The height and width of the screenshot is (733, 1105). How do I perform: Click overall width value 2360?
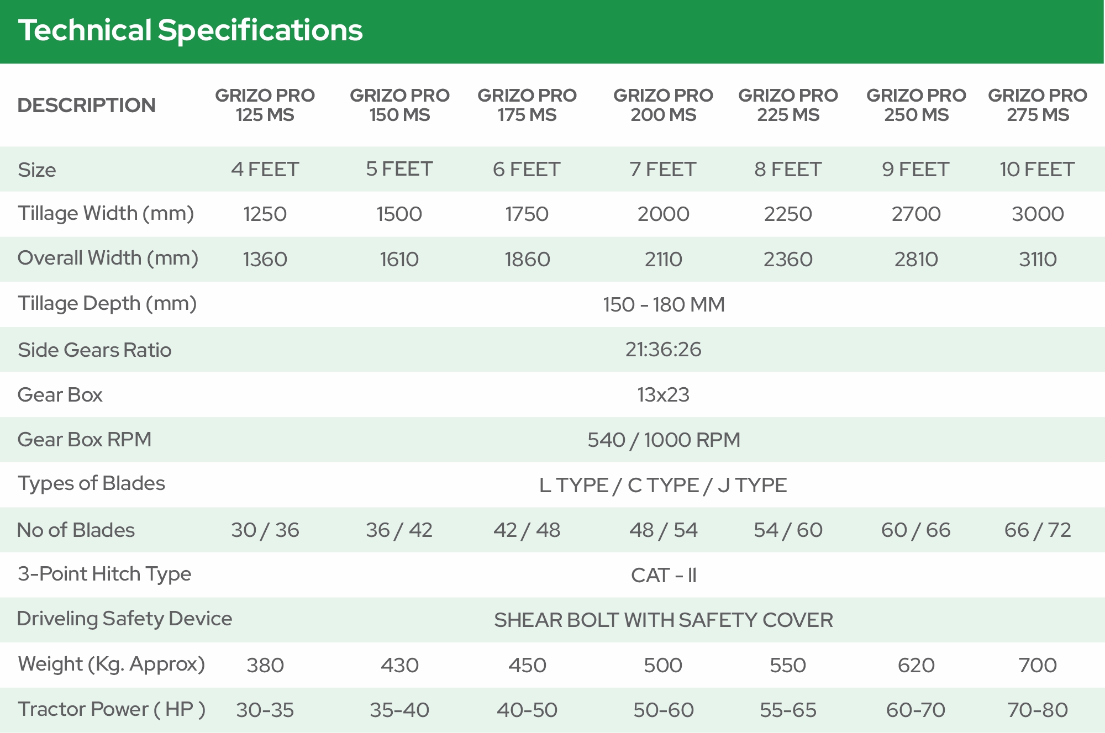[788, 259]
